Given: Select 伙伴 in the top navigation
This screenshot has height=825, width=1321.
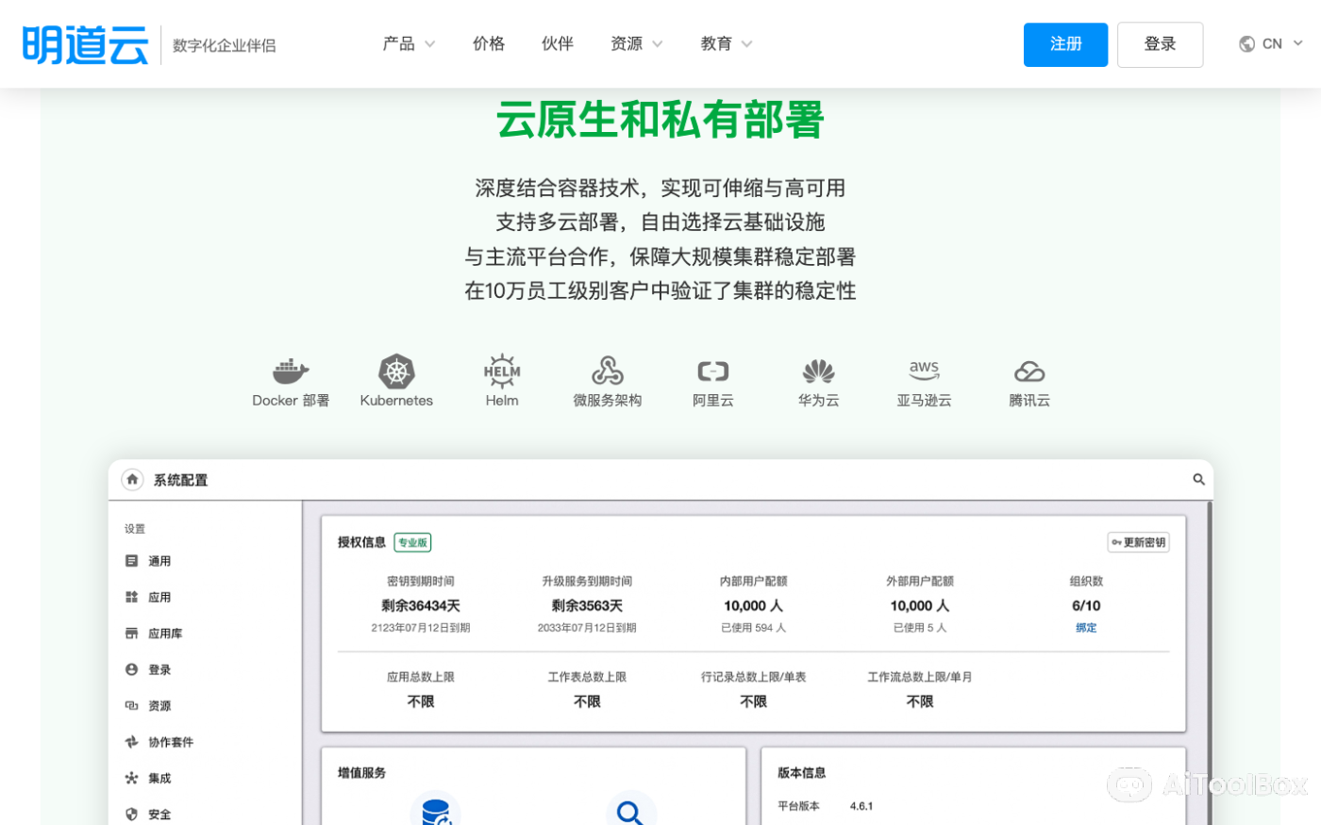Looking at the screenshot, I should (558, 43).
